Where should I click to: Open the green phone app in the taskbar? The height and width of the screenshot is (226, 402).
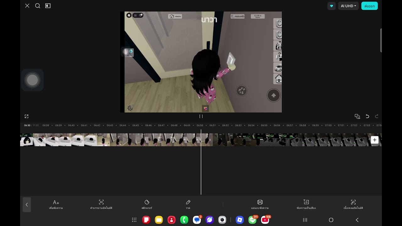click(184, 220)
